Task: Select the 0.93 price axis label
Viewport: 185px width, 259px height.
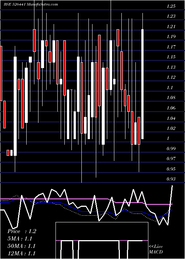Action: (x=171, y=179)
